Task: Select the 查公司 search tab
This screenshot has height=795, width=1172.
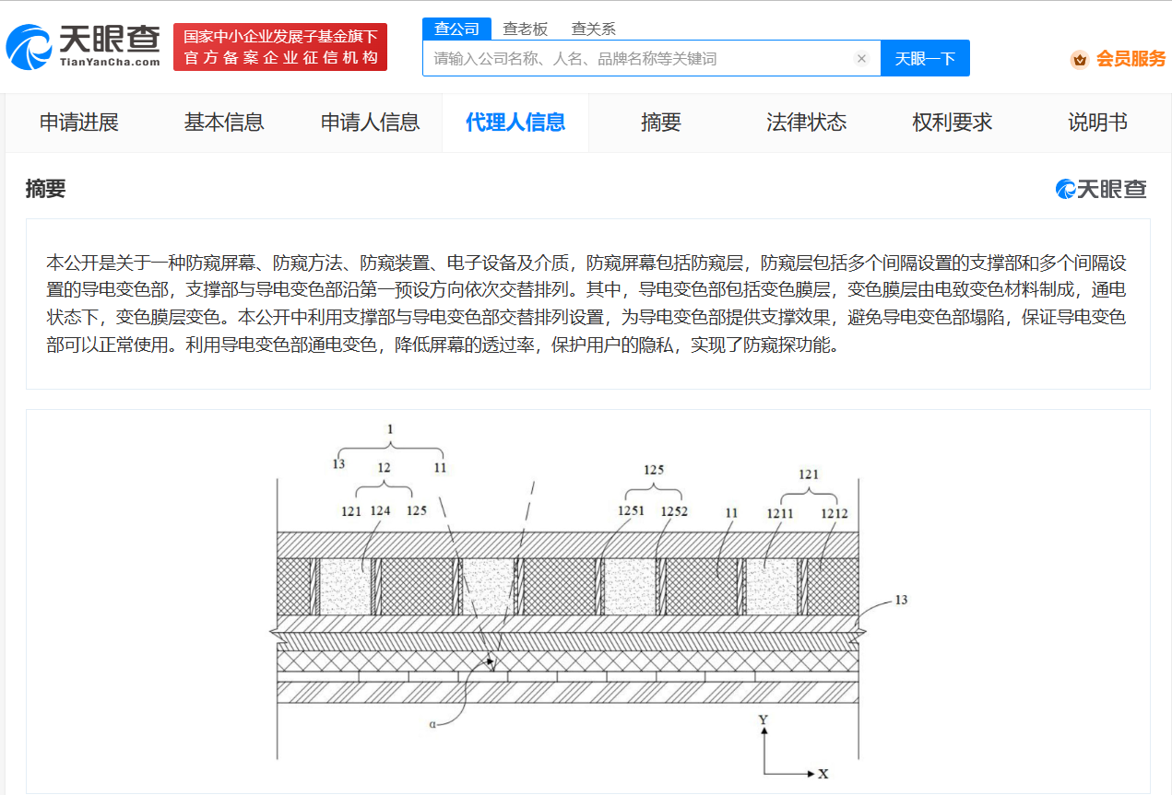Action: [456, 29]
